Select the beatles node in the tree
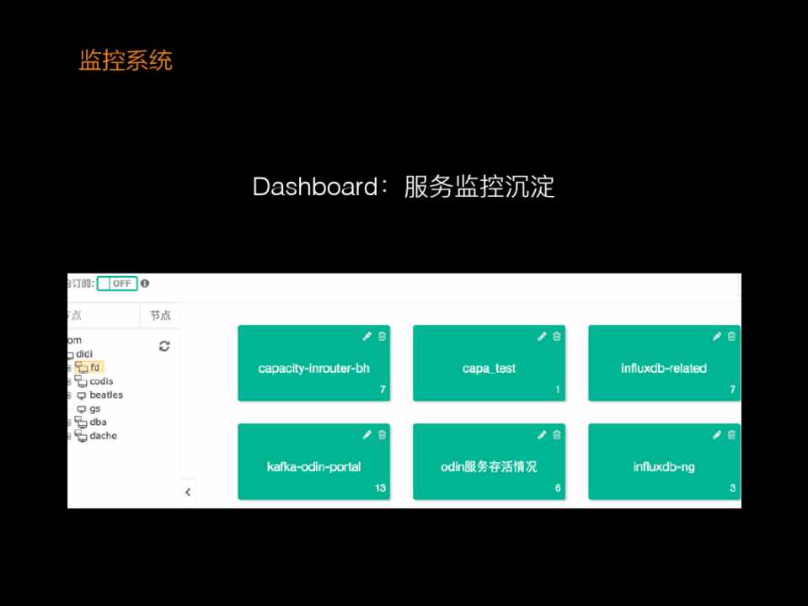 [105, 395]
